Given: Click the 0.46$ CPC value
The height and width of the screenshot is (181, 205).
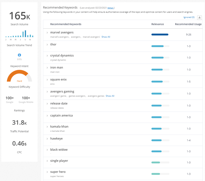Looking at the screenshot, I should [19, 144].
